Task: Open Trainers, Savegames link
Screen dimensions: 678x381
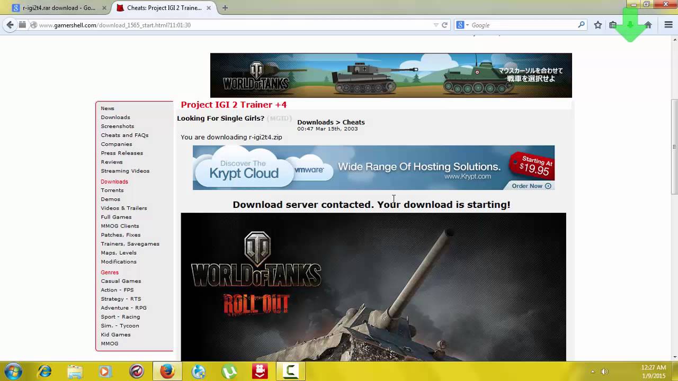Action: 130,244
